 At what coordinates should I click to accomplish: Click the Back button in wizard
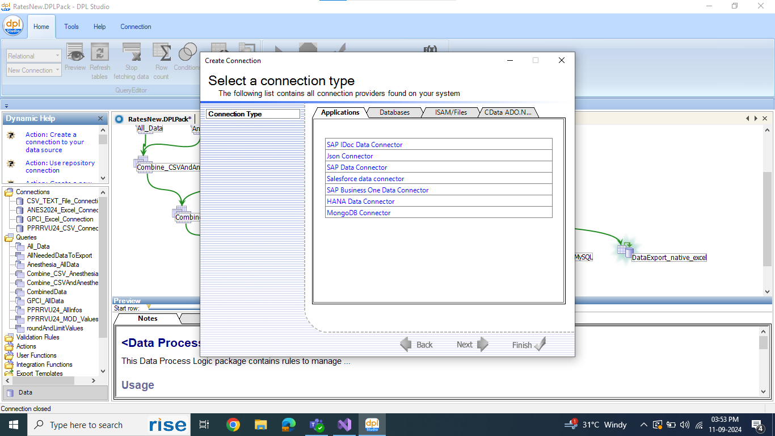(x=416, y=345)
